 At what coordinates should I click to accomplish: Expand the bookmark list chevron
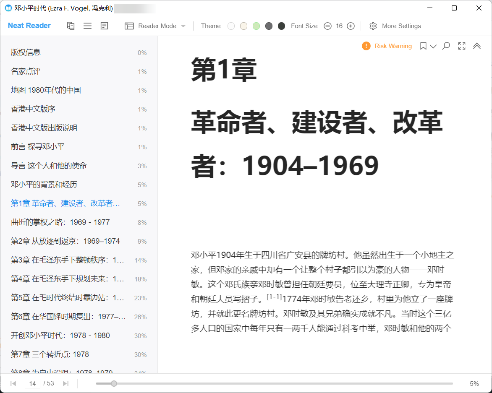click(x=433, y=46)
